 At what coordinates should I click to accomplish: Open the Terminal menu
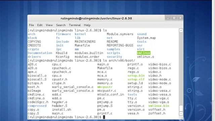[75, 25]
